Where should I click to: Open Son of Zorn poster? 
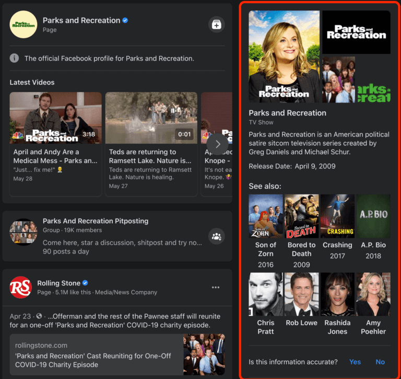[x=266, y=216]
